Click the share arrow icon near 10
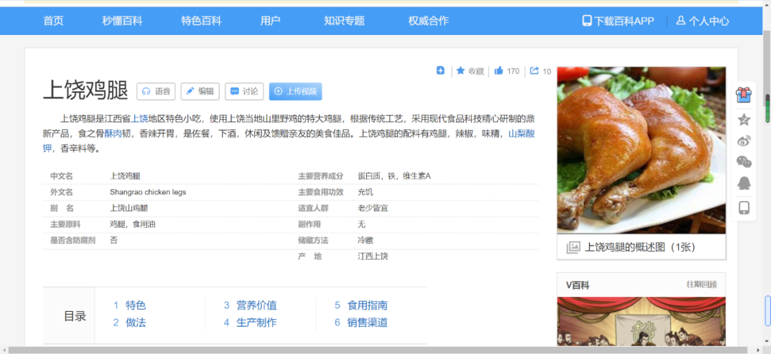Image resolution: width=771 pixels, height=354 pixels. click(534, 71)
